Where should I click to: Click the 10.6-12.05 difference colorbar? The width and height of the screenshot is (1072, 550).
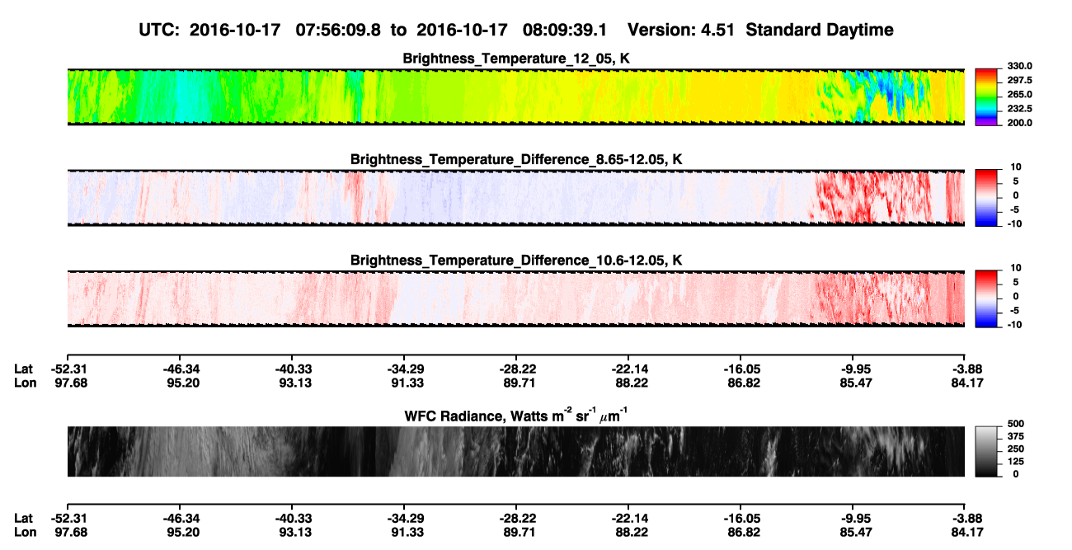(x=985, y=299)
